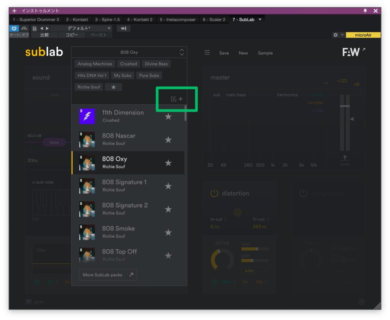Click the sidechain routing arrow icon
The height and width of the screenshot is (320, 390).
(123, 29)
